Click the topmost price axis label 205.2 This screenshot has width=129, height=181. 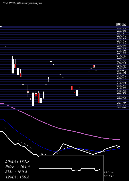(120, 24)
